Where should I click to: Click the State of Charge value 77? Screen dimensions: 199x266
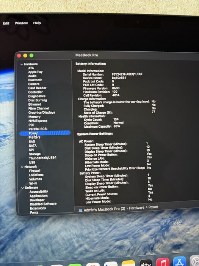pyautogui.click(x=153, y=112)
